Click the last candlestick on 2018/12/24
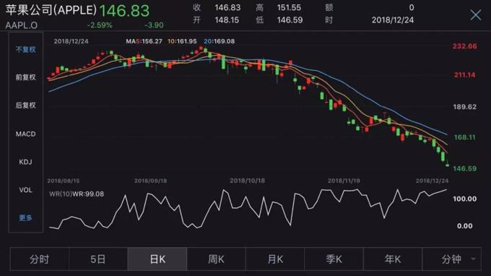The image size is (491, 276). (x=447, y=164)
